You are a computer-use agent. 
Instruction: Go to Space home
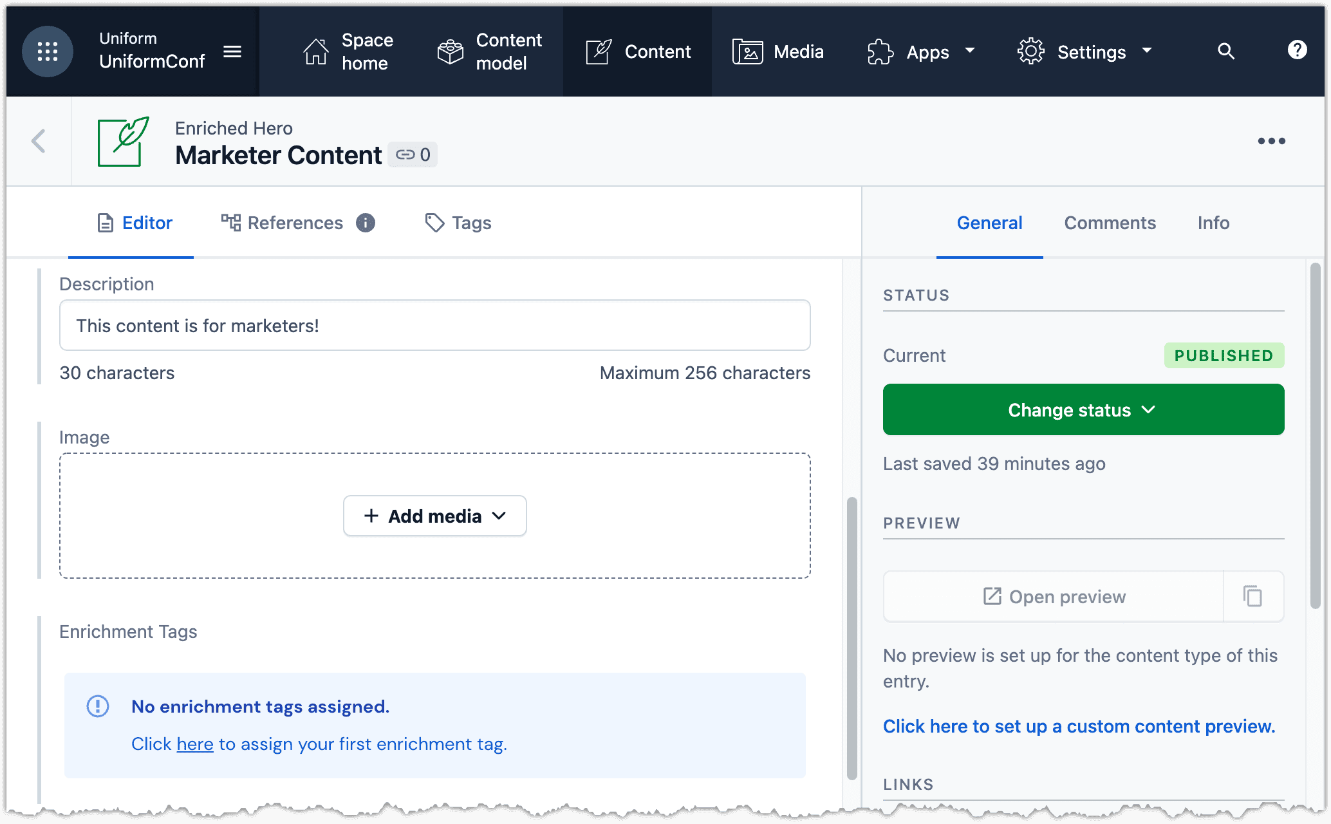pos(348,51)
